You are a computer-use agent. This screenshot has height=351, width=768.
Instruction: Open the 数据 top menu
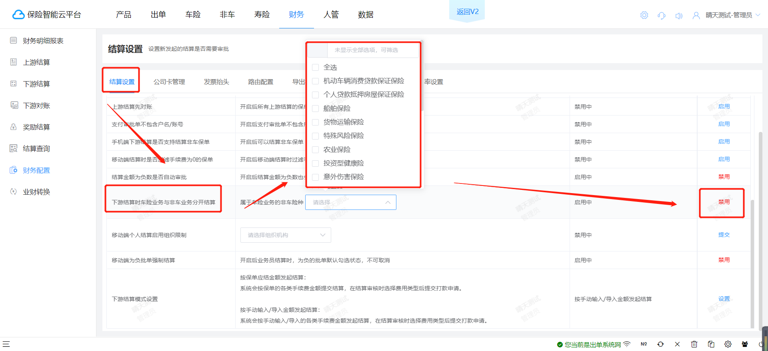[x=366, y=14]
